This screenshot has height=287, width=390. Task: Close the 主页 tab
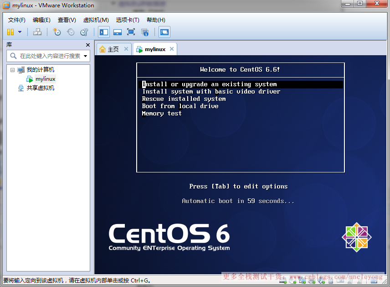pos(126,49)
